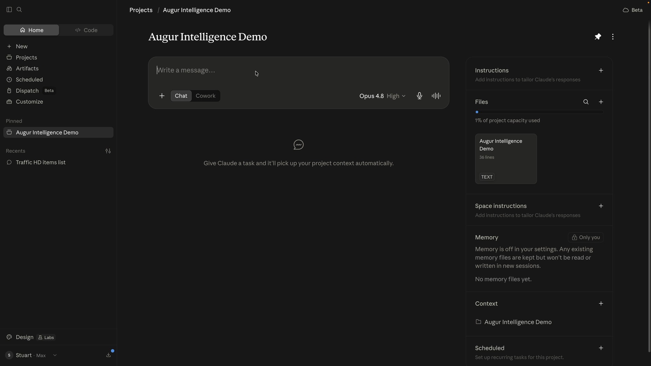Image resolution: width=651 pixels, height=366 pixels.
Task: Click the project capacity progress bar
Action: tap(539, 112)
